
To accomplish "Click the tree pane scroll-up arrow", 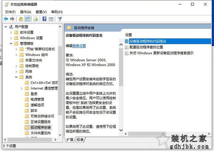I will (x=60, y=27).
